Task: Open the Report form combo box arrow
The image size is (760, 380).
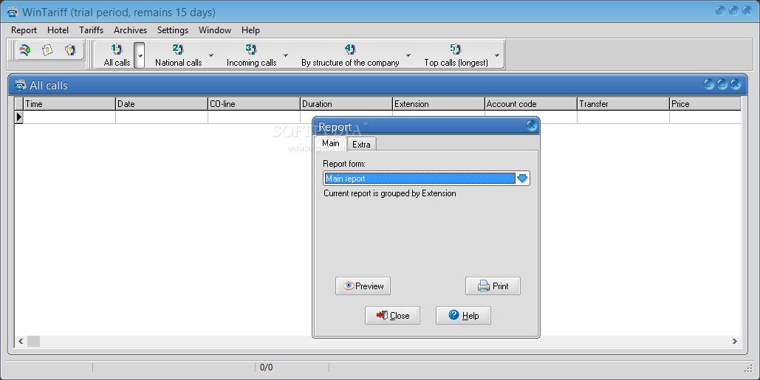Action: (522, 178)
